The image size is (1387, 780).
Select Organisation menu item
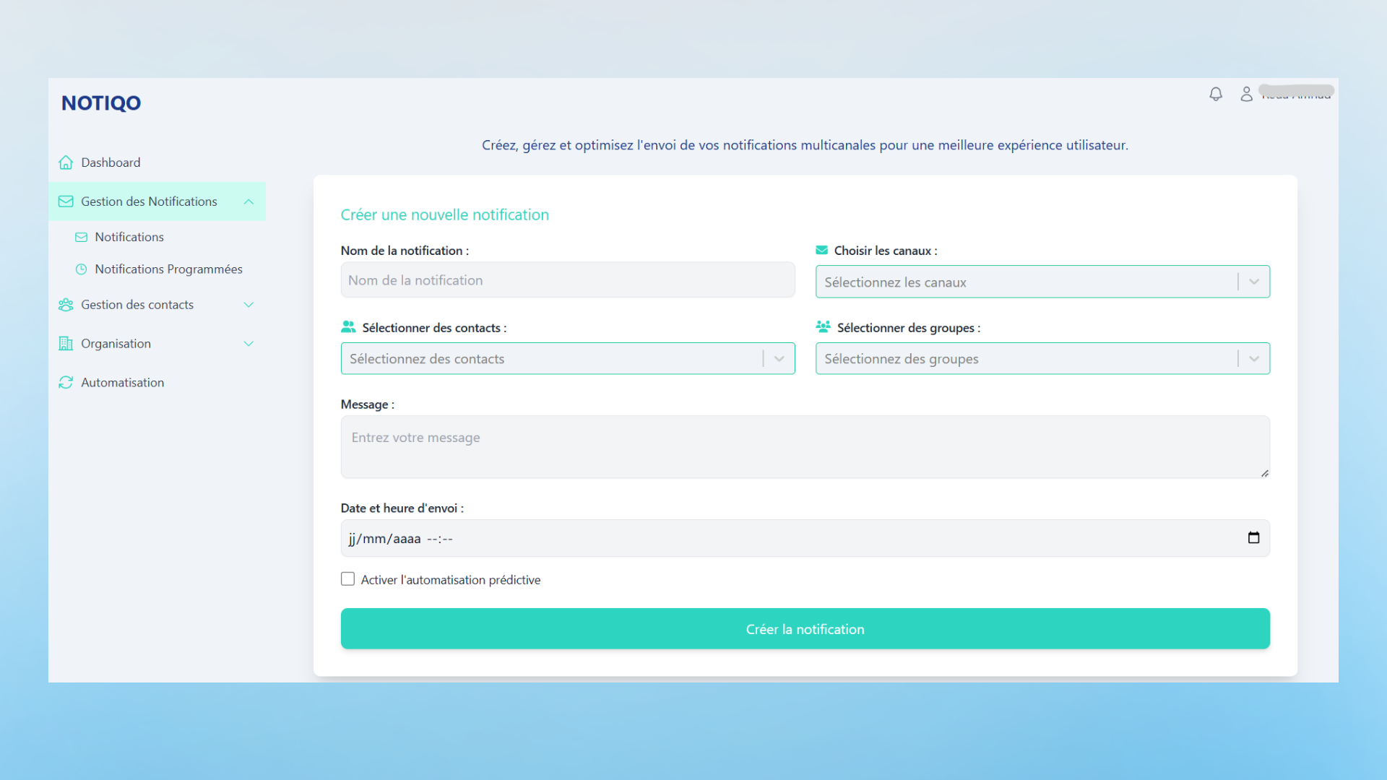(157, 344)
